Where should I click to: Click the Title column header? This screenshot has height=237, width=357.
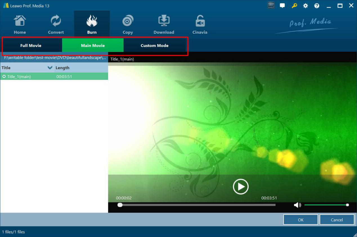pyautogui.click(x=6, y=68)
